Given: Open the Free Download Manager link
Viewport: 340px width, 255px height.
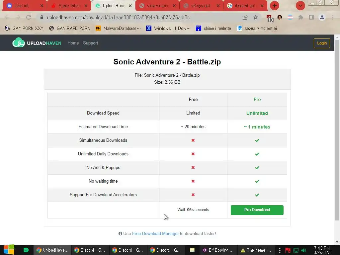Looking at the screenshot, I should point(155,233).
